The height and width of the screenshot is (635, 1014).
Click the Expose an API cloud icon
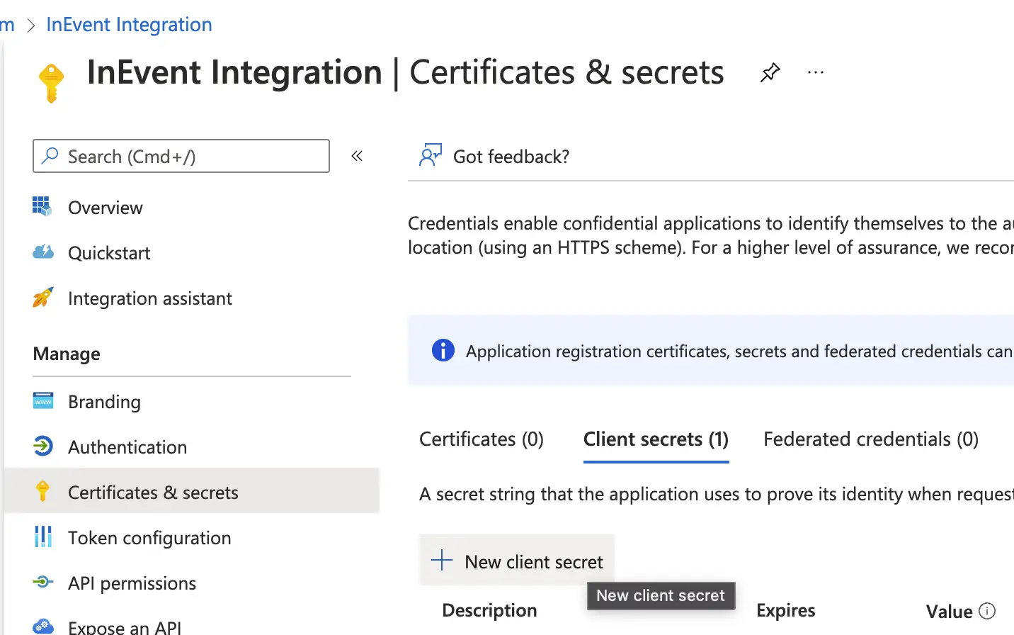(x=43, y=626)
